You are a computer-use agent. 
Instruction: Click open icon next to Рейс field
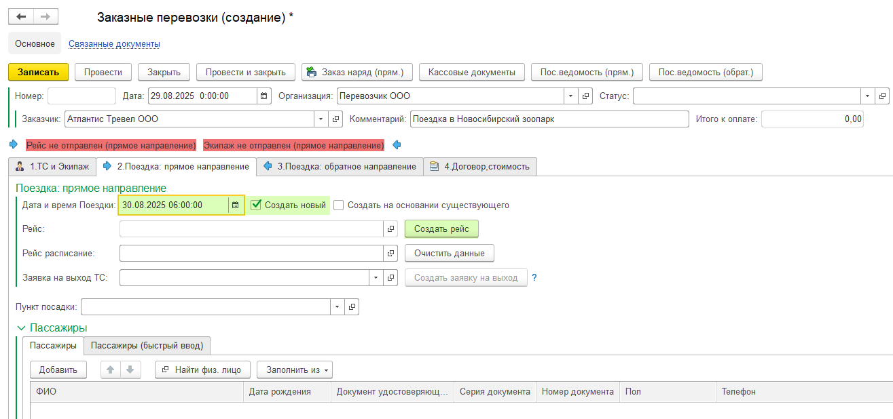390,229
